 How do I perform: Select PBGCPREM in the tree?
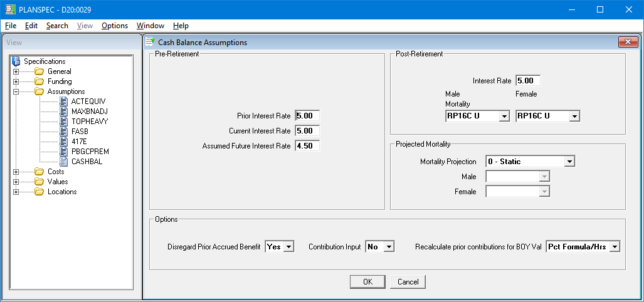point(90,152)
